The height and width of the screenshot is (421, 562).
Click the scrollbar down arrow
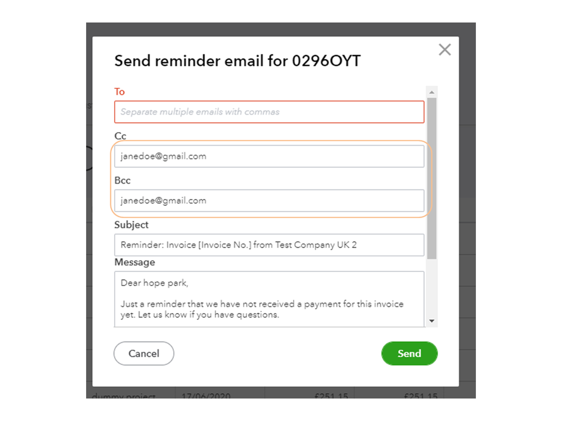coord(431,320)
